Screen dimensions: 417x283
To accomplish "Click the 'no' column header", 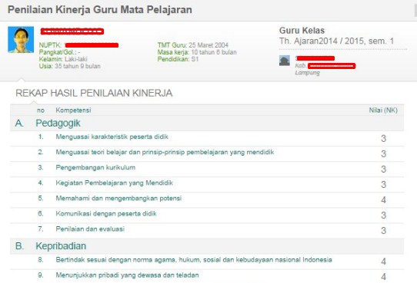I will click(x=41, y=110).
